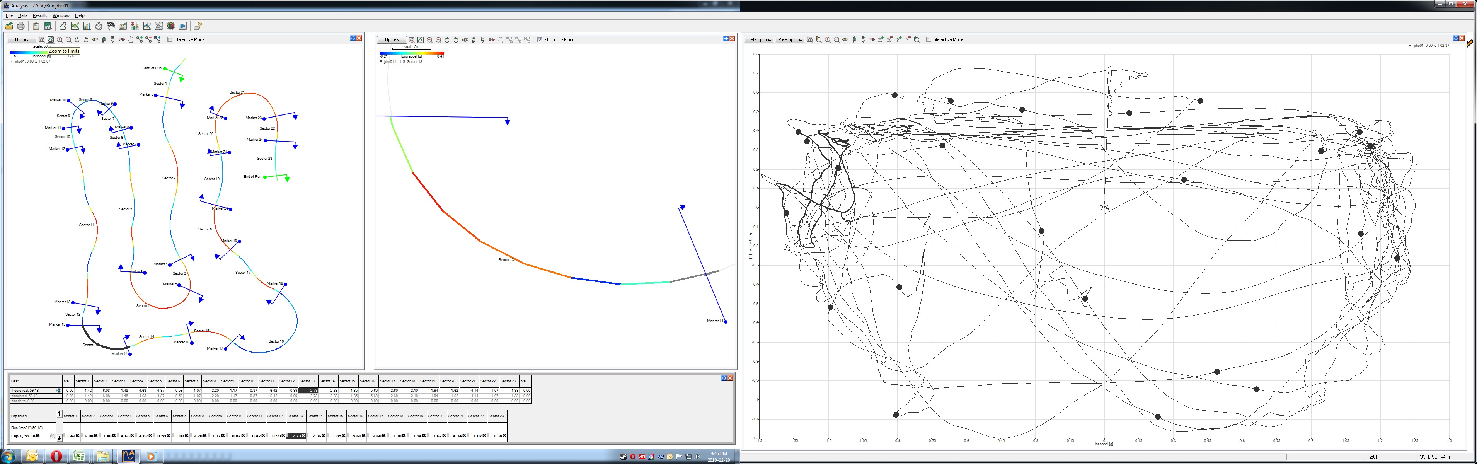This screenshot has width=1477, height=464.
Task: Click hand pan tool in Sector 13 panel
Action: tap(501, 39)
